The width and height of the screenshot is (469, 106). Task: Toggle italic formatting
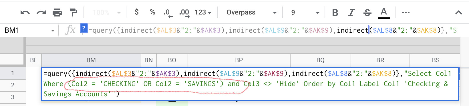(351, 13)
